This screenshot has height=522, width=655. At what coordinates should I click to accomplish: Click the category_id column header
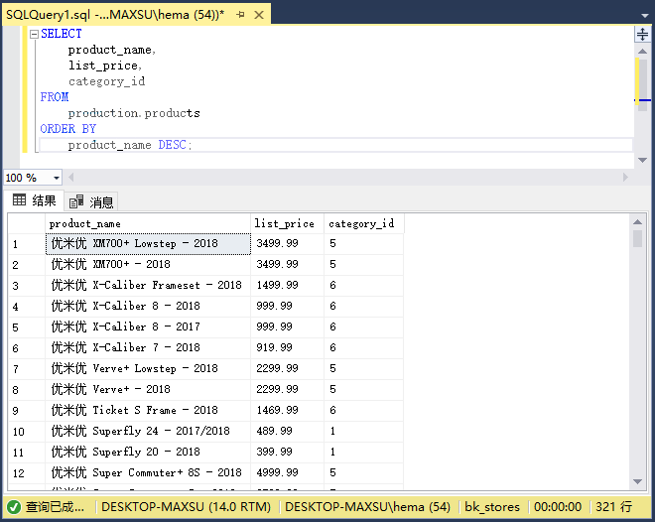[x=364, y=224]
